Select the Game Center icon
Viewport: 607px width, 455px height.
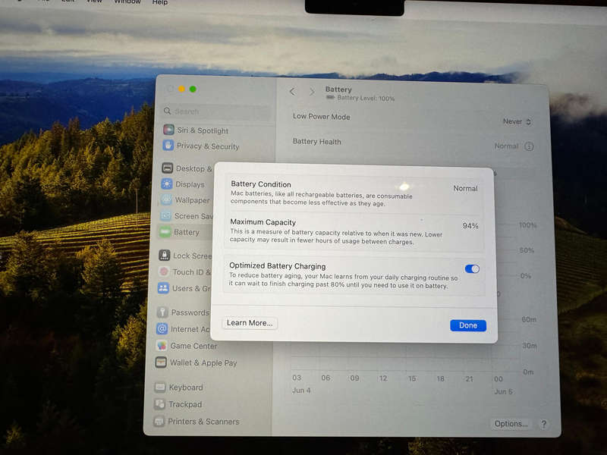pos(162,345)
